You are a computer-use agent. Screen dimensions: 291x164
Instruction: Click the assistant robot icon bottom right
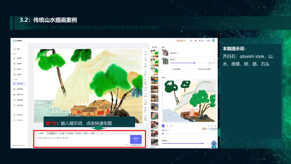click(x=214, y=145)
